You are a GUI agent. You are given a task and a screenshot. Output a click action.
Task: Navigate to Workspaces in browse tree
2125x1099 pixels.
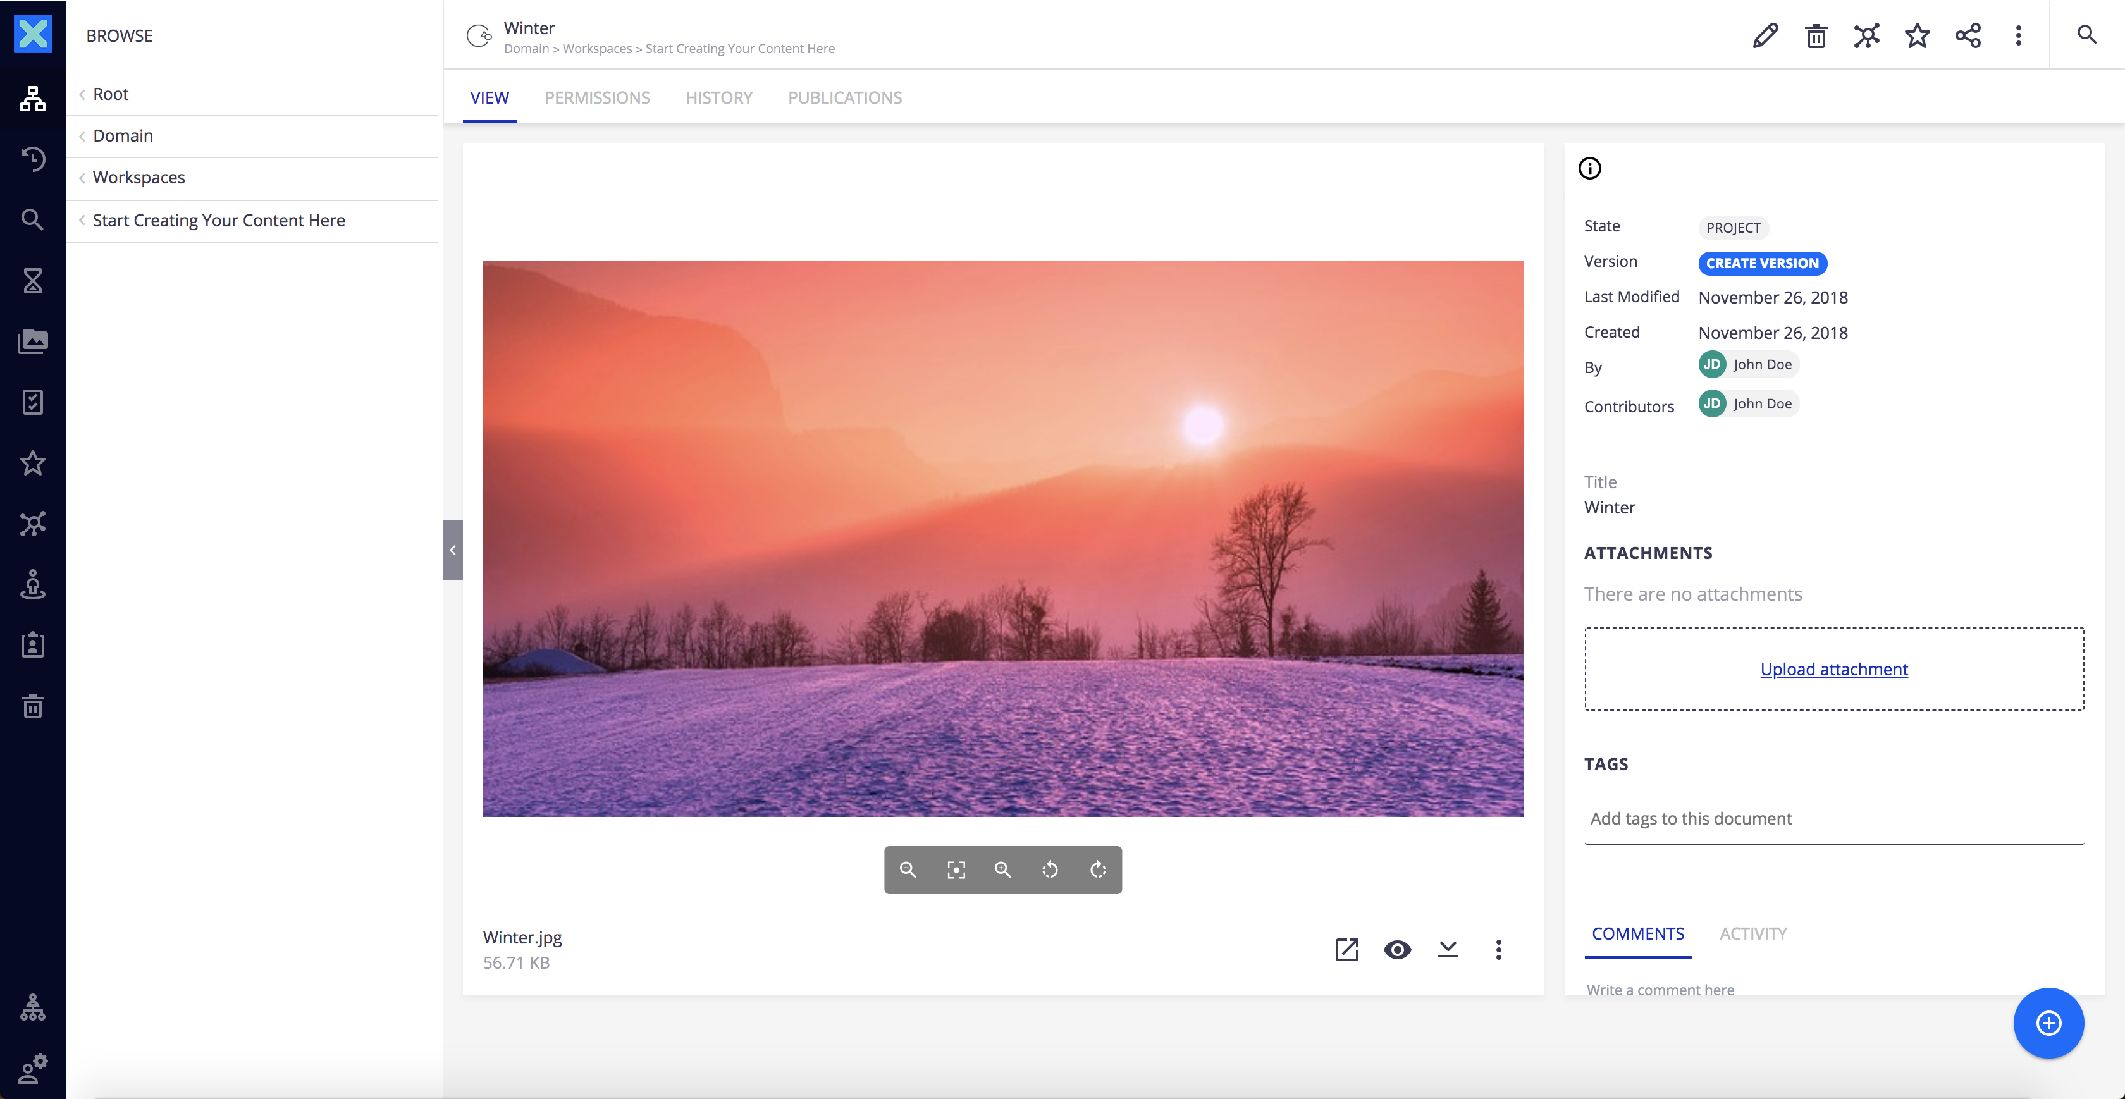click(252, 178)
